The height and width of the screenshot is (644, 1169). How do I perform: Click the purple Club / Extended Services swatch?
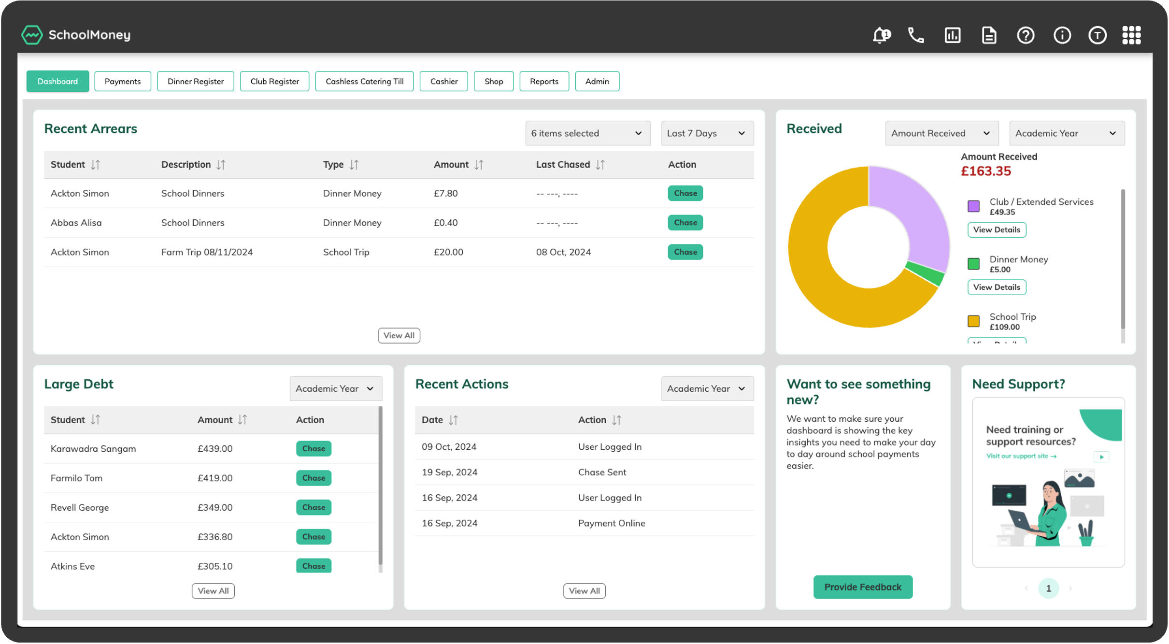pyautogui.click(x=973, y=206)
